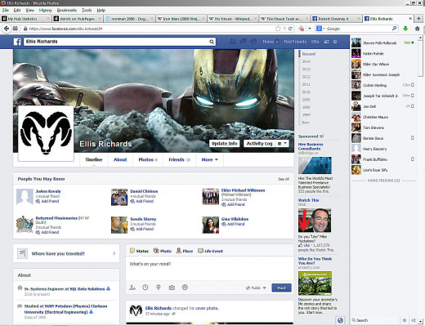Viewport: 425px width, 326px height.
Task: Add Gina Villalobos as friend
Action: [x=233, y=224]
